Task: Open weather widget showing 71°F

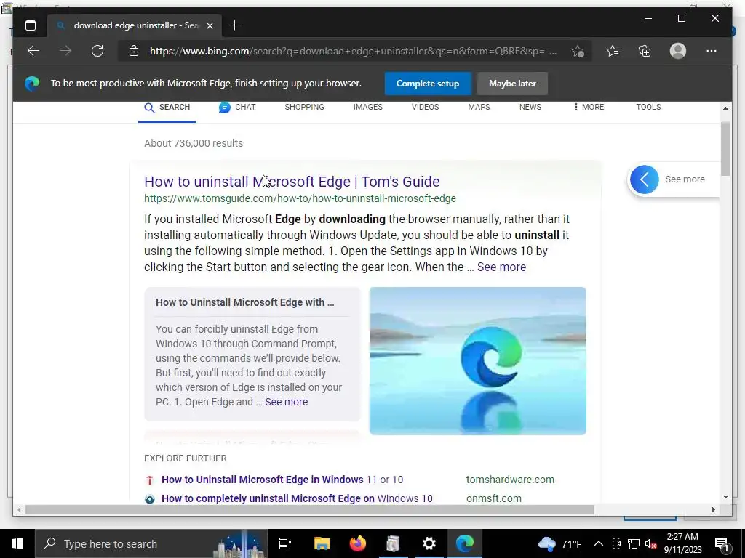Action: [x=559, y=543]
